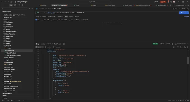The width and height of the screenshot is (190, 102).
Task: Click the copy link icon beside Share
Action: [187, 9]
